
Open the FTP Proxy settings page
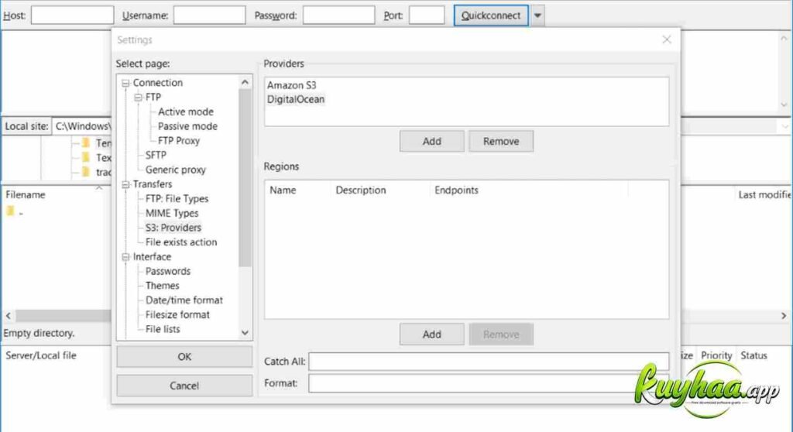[x=179, y=141]
